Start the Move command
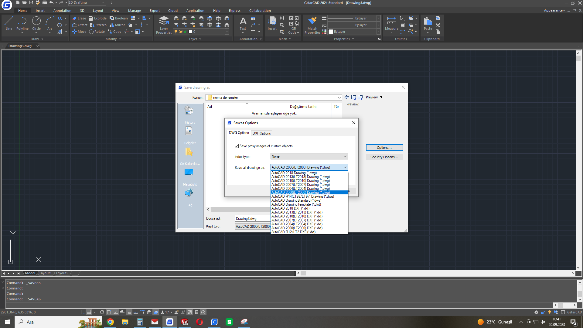The height and width of the screenshot is (328, 583). 79,32
